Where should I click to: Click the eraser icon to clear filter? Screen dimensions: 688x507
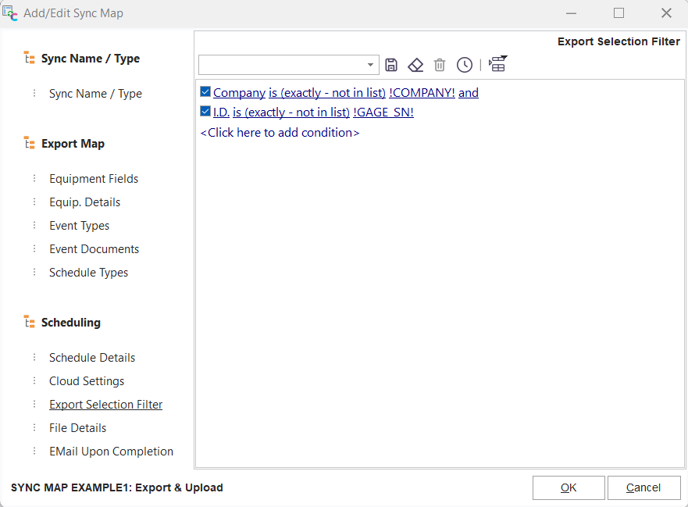pyautogui.click(x=415, y=65)
